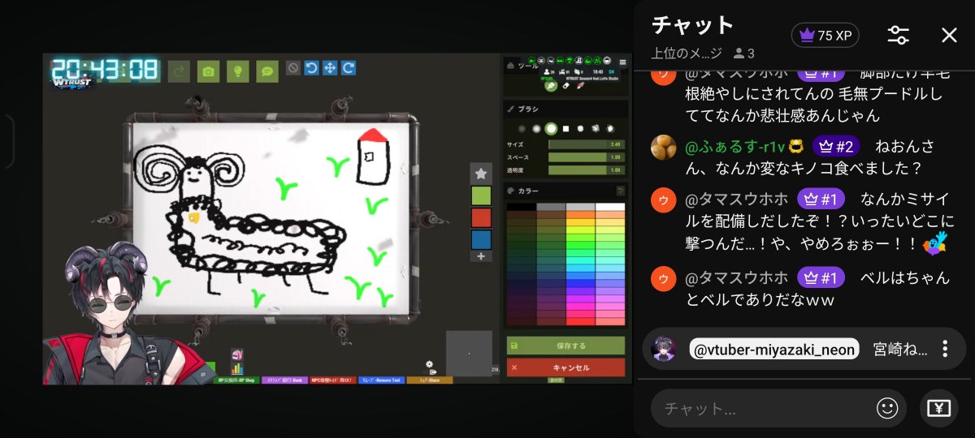The image size is (975, 438).
Task: Select the brush tool in ツール panel
Action: (551, 85)
